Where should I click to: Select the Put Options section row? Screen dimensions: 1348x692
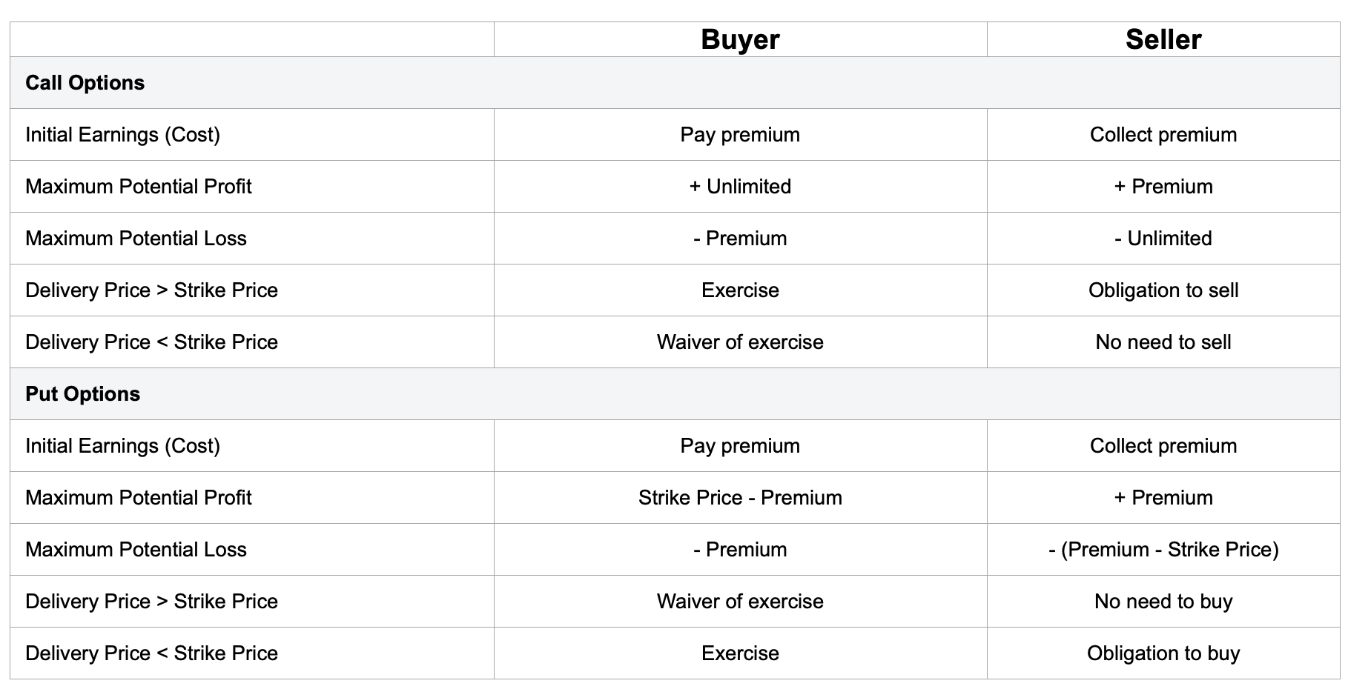click(83, 394)
